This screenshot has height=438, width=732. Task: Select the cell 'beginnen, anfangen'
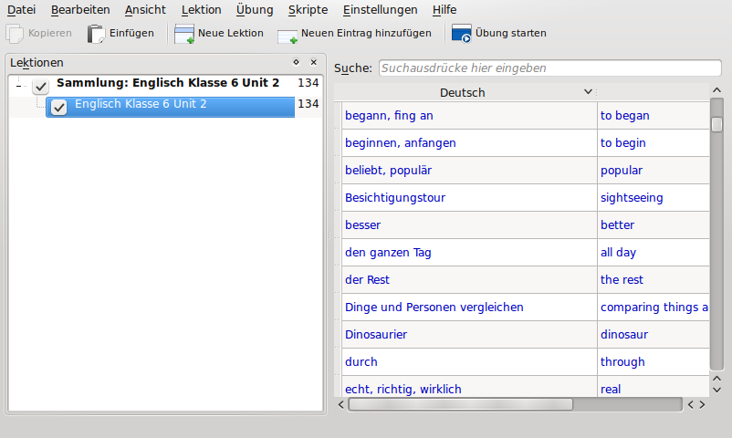(x=469, y=143)
